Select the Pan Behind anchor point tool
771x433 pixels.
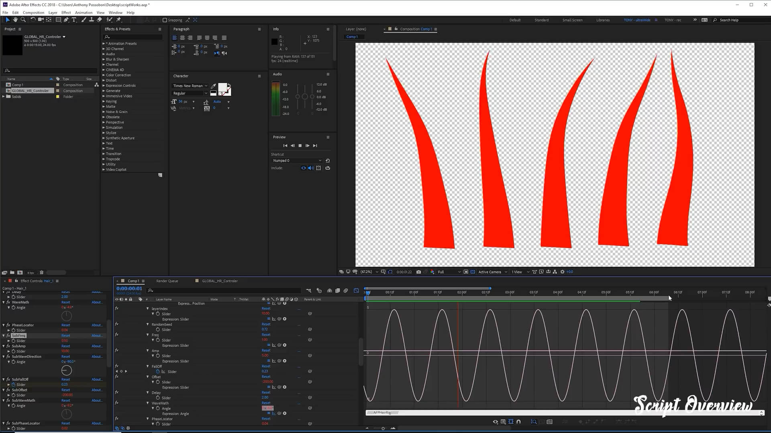click(x=49, y=20)
